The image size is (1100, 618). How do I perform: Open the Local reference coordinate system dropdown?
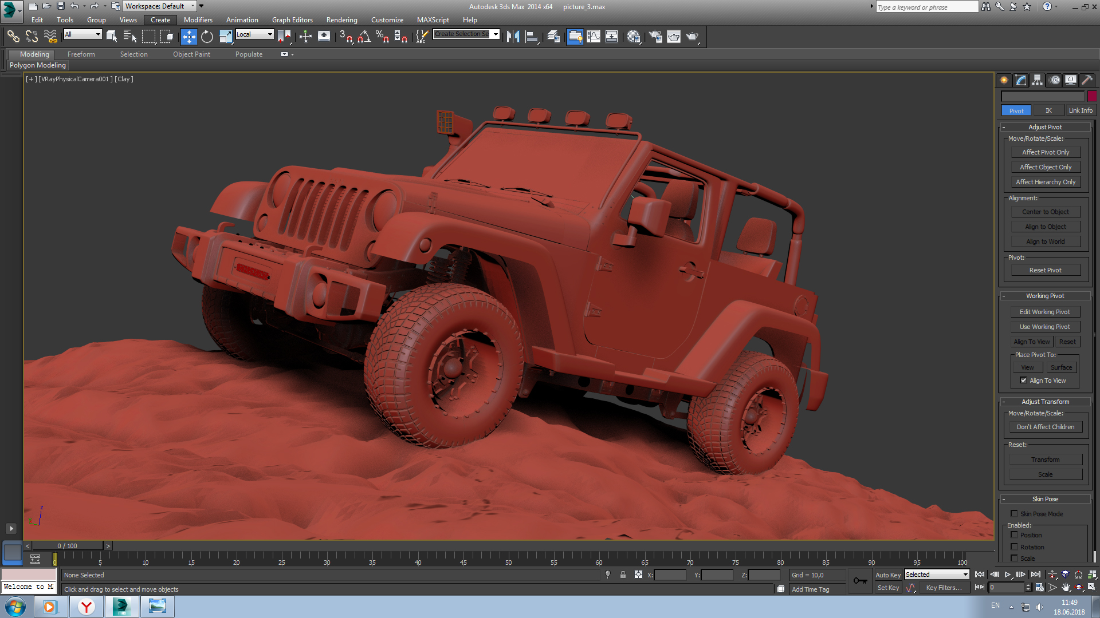[254, 34]
